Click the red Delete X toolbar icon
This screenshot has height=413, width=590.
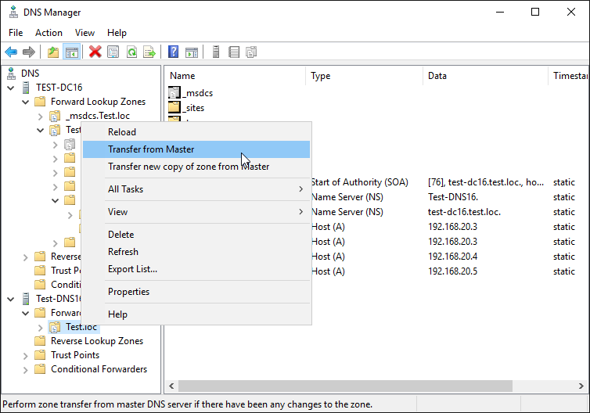coord(95,52)
